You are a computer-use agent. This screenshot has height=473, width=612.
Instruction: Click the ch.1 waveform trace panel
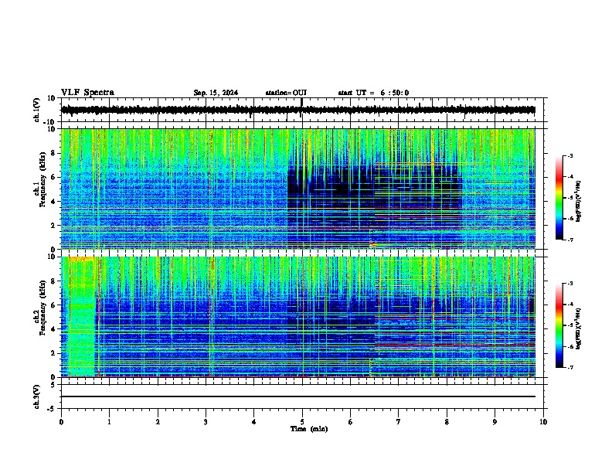[304, 110]
